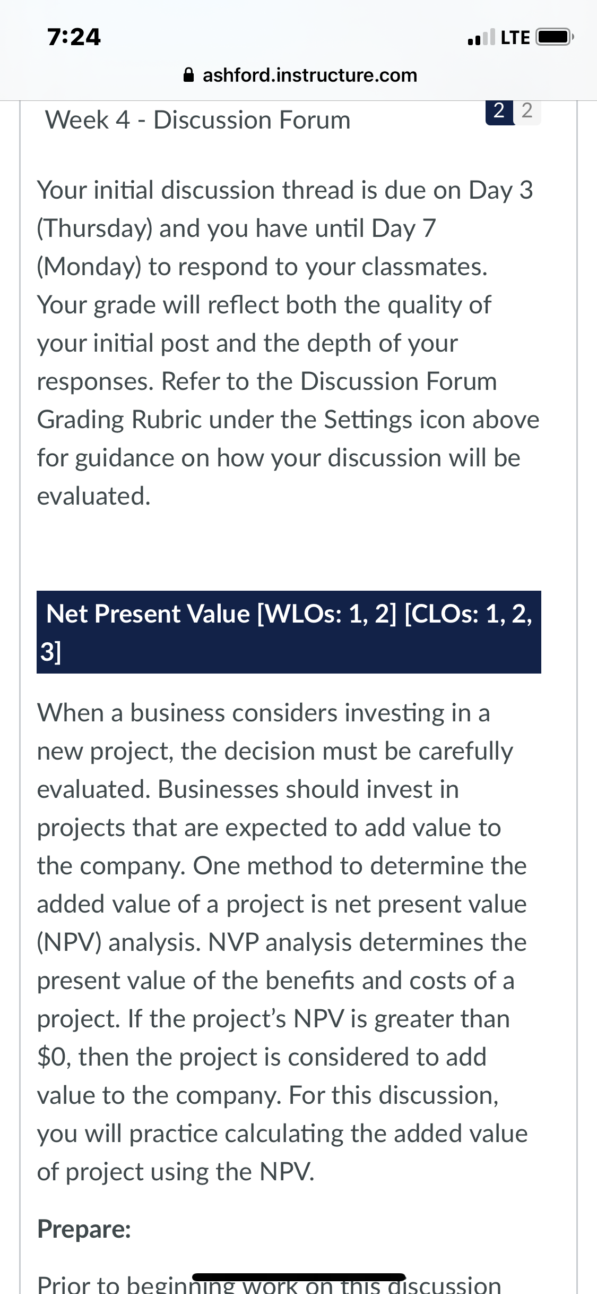Tap the cellular signal bars icon
Image resolution: width=597 pixels, height=1294 pixels.
pyautogui.click(x=481, y=37)
